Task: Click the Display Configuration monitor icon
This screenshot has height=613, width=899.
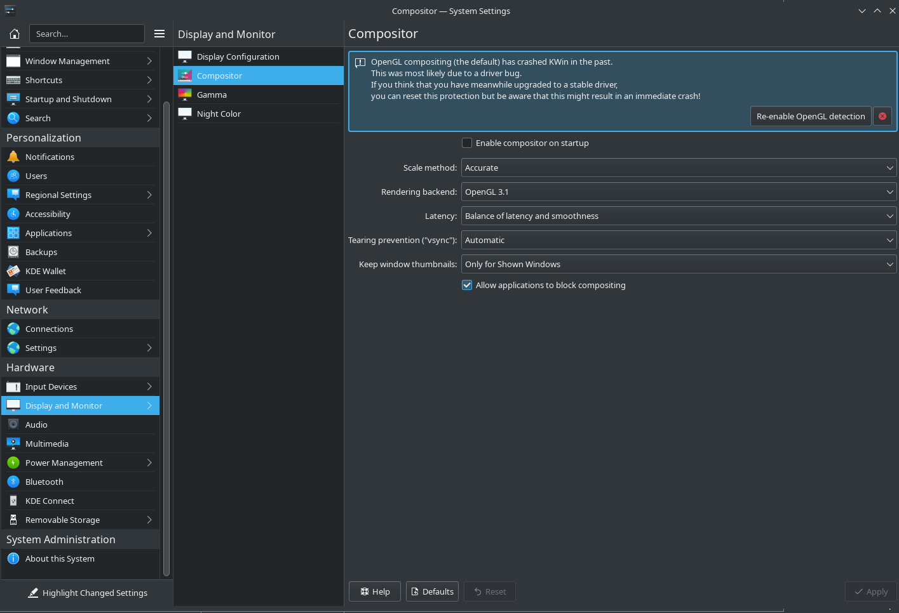Action: click(185, 56)
